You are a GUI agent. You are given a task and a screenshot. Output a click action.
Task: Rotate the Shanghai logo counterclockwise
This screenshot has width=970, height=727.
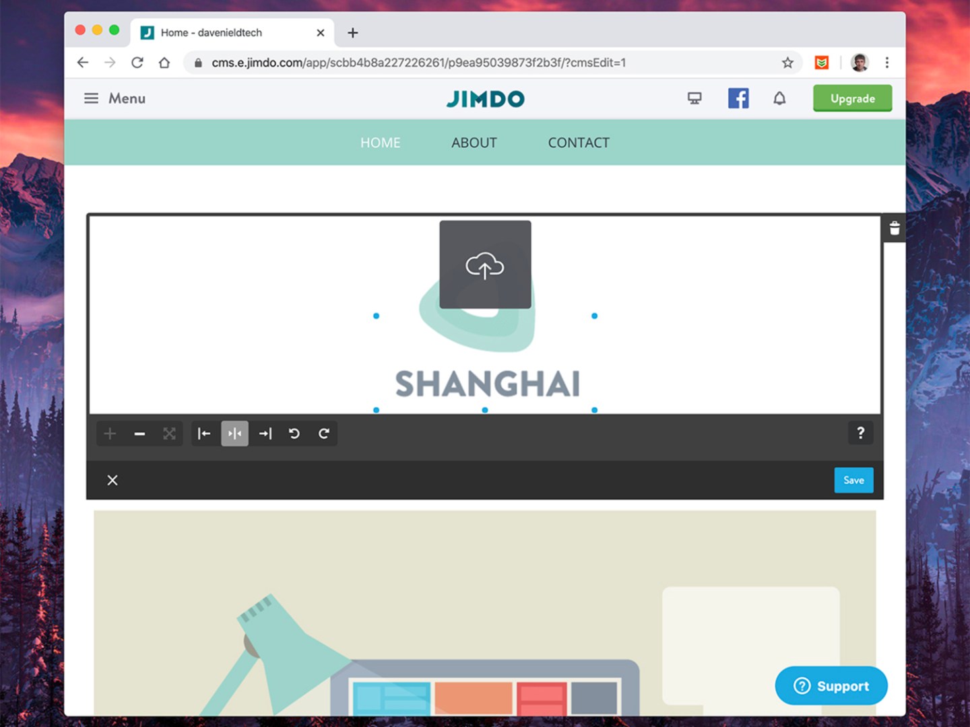tap(294, 434)
